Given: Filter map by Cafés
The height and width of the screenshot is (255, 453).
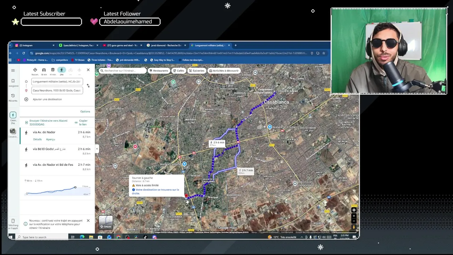Looking at the screenshot, I should (178, 70).
